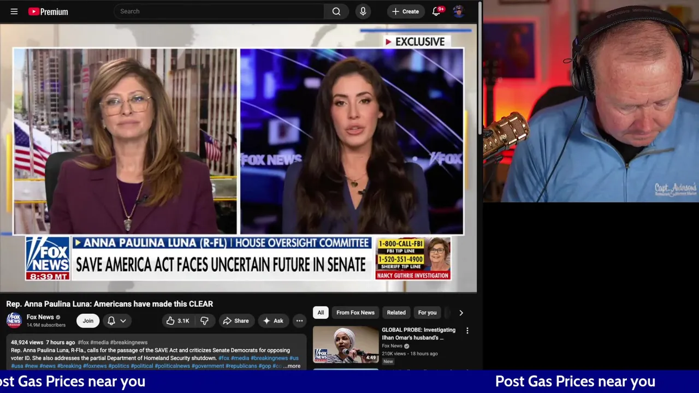Start voice search with microphone icon
699x393 pixels.
tap(363, 11)
